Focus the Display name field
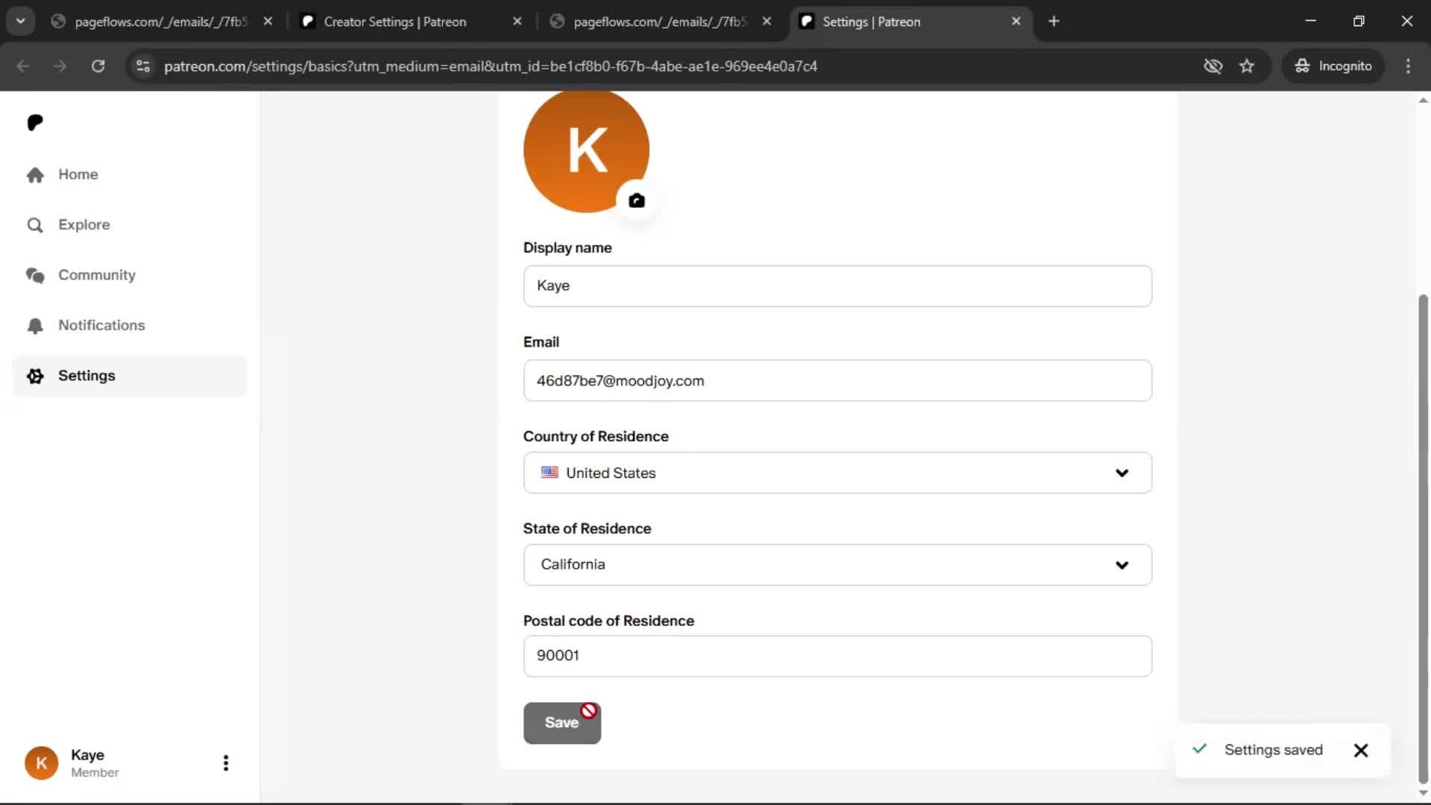This screenshot has width=1431, height=805. [837, 285]
